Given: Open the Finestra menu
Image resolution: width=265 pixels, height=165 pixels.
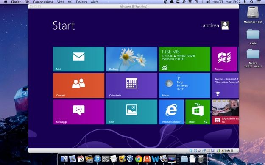Looking at the screenshot, I should tap(81, 2).
